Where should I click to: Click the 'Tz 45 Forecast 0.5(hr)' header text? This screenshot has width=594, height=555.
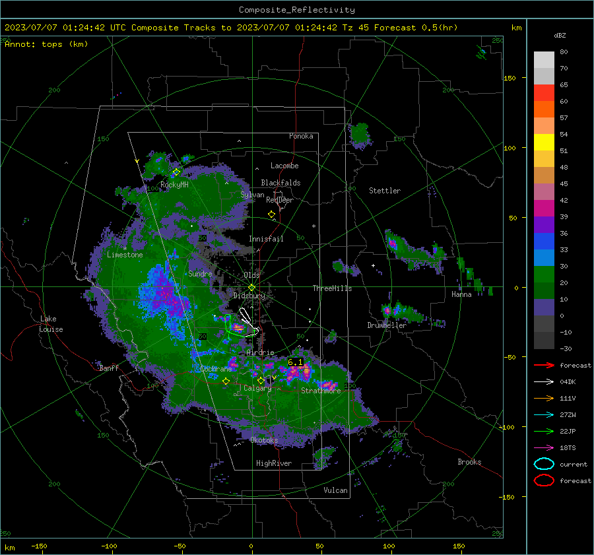coord(400,28)
